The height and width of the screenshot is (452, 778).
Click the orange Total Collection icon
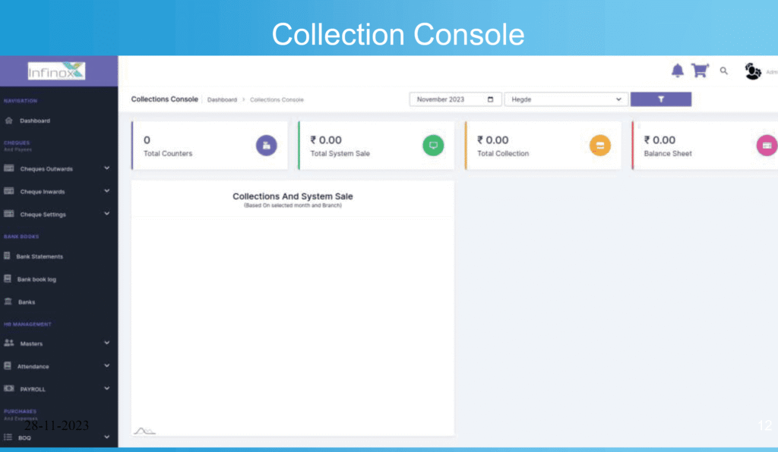pyautogui.click(x=599, y=146)
